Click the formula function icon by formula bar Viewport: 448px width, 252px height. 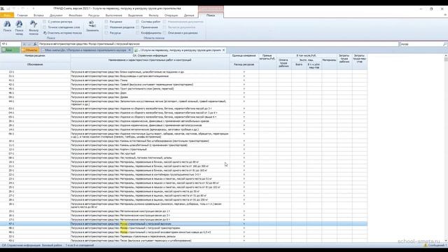[35, 44]
